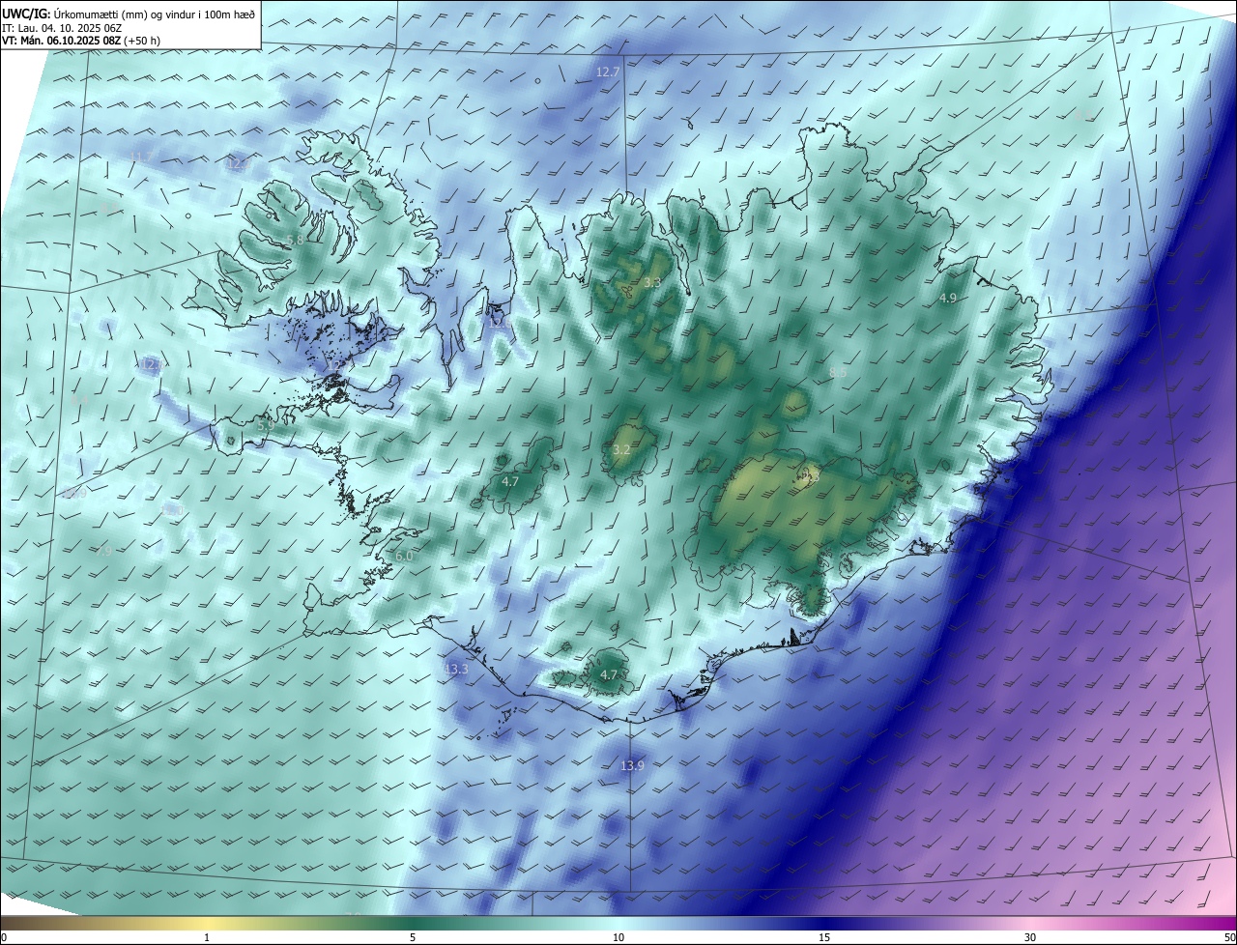This screenshot has height=945, width=1237.
Task: Click the 4.7 value on the south-coast glacier
Action: tap(609, 674)
